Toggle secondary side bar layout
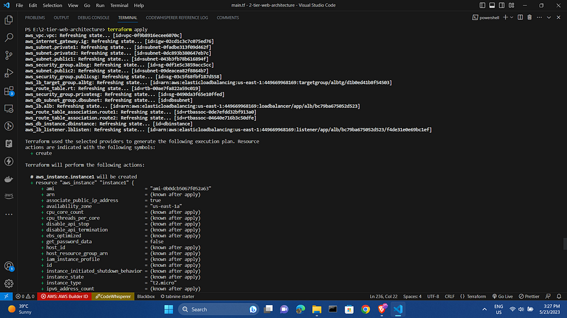567x318 pixels. 502,5
